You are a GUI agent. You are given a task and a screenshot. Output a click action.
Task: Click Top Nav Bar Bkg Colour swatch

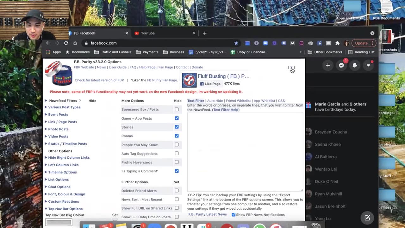coord(59,222)
